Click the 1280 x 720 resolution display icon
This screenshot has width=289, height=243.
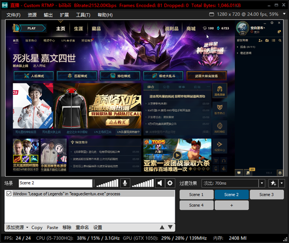tap(212, 15)
